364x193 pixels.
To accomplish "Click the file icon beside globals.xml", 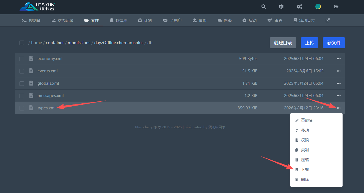I will [31, 83].
